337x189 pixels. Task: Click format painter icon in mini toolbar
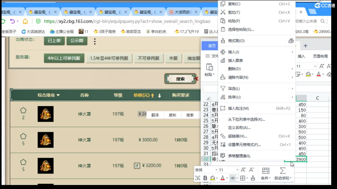[x=253, y=178]
